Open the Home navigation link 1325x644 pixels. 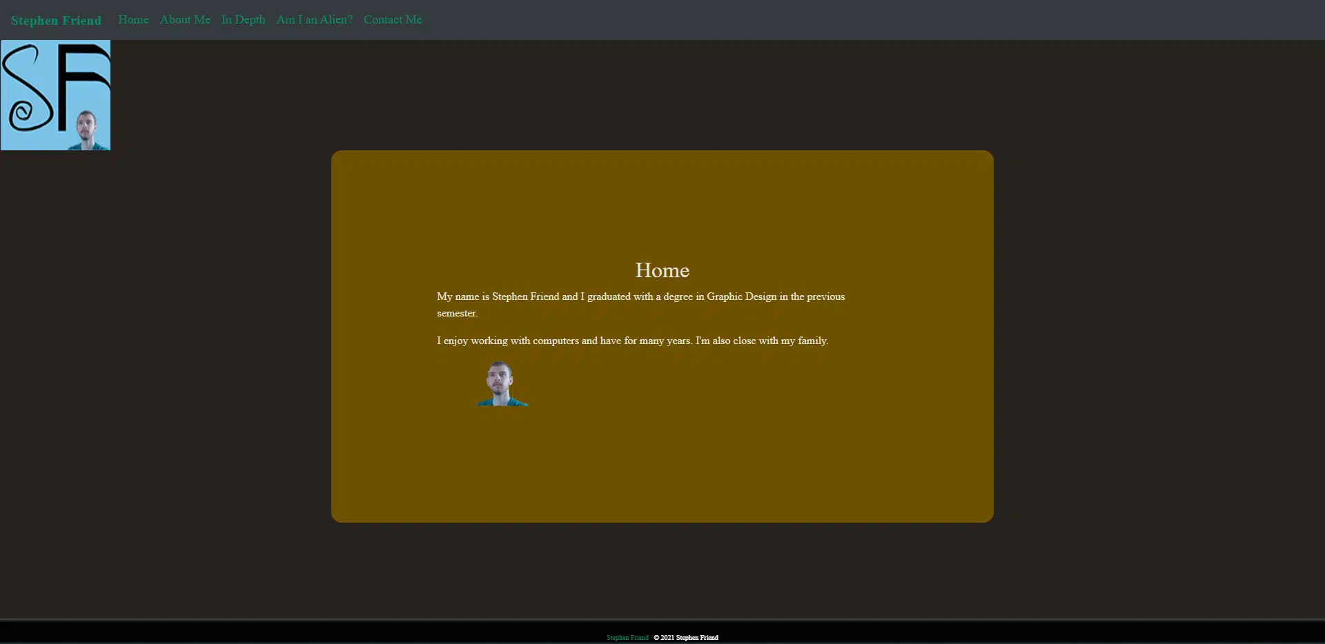[x=133, y=20]
